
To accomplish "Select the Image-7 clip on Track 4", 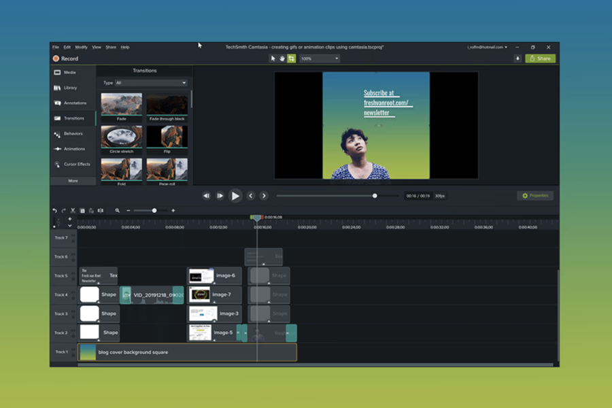I will pos(214,294).
